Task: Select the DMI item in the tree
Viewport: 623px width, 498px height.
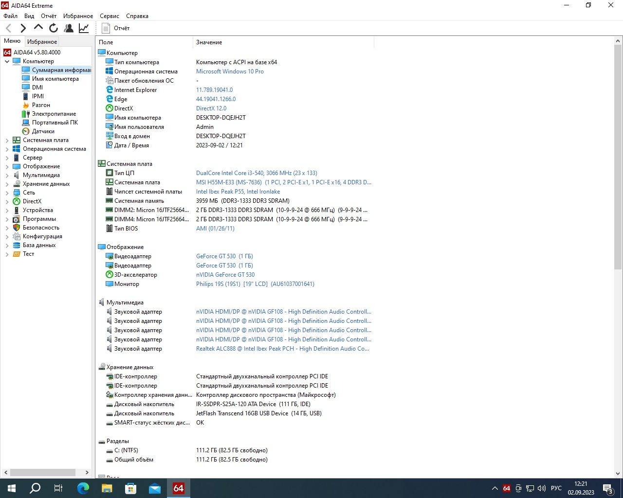Action: coord(37,88)
